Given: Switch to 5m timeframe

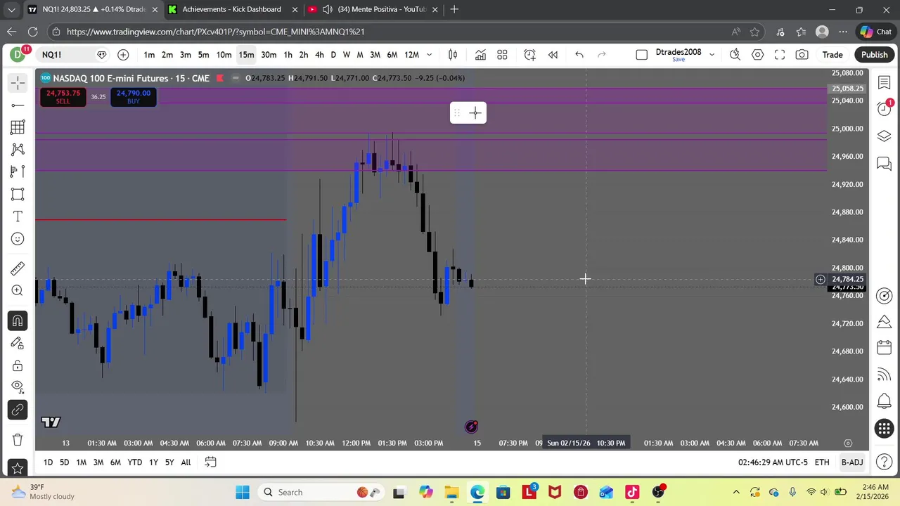Looking at the screenshot, I should pos(203,55).
